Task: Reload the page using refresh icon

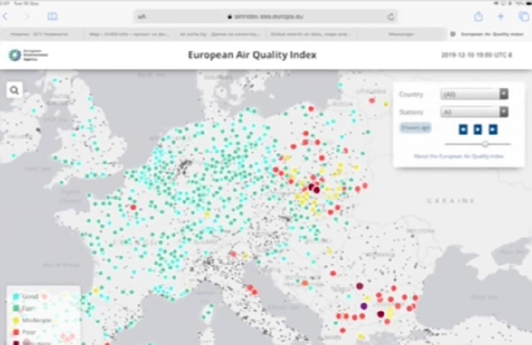Action: [391, 16]
